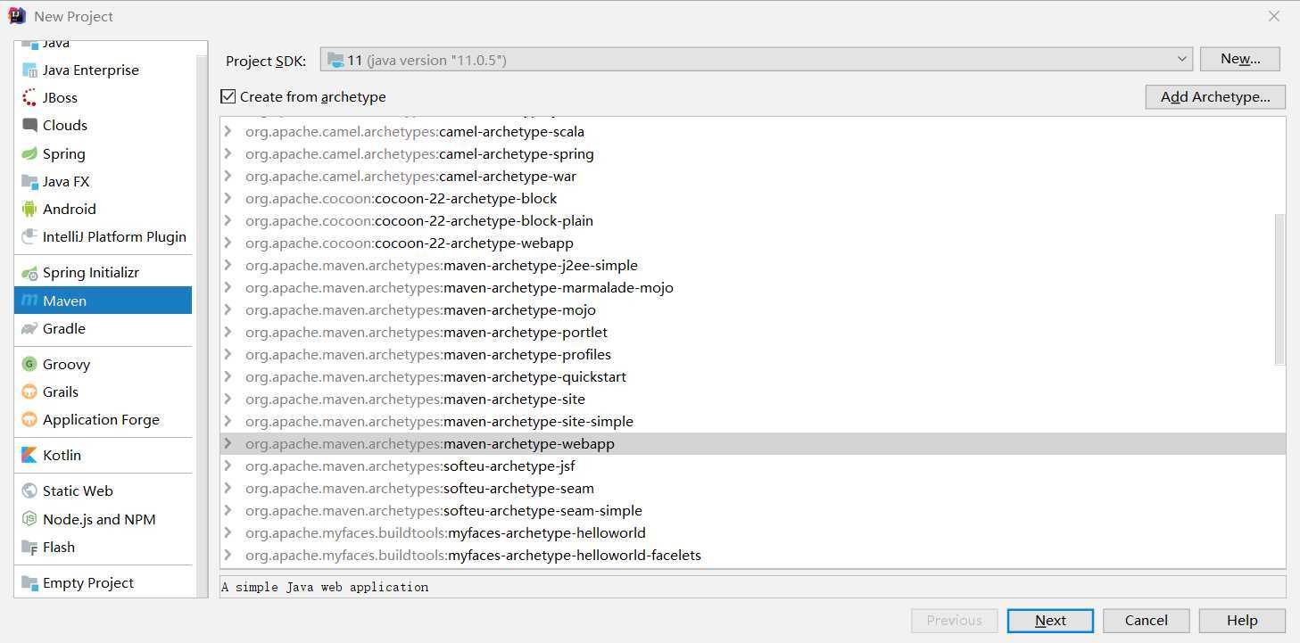Click the Node.js and NPM icon
The image size is (1300, 643).
pos(29,520)
